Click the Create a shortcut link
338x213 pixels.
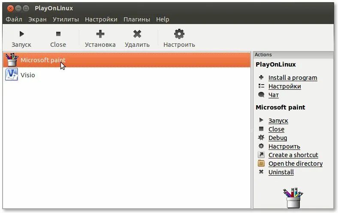(293, 155)
